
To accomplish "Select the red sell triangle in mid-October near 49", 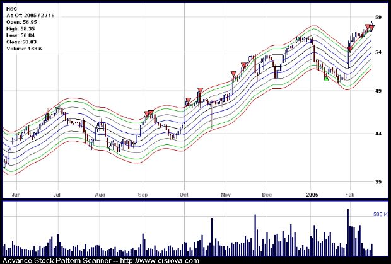I will click(200, 90).
